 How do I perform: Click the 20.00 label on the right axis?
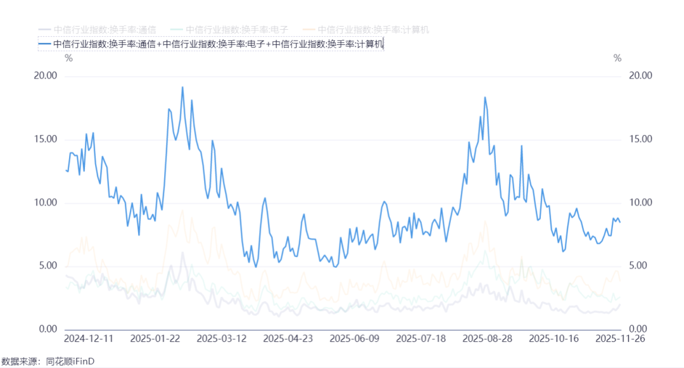coord(640,76)
